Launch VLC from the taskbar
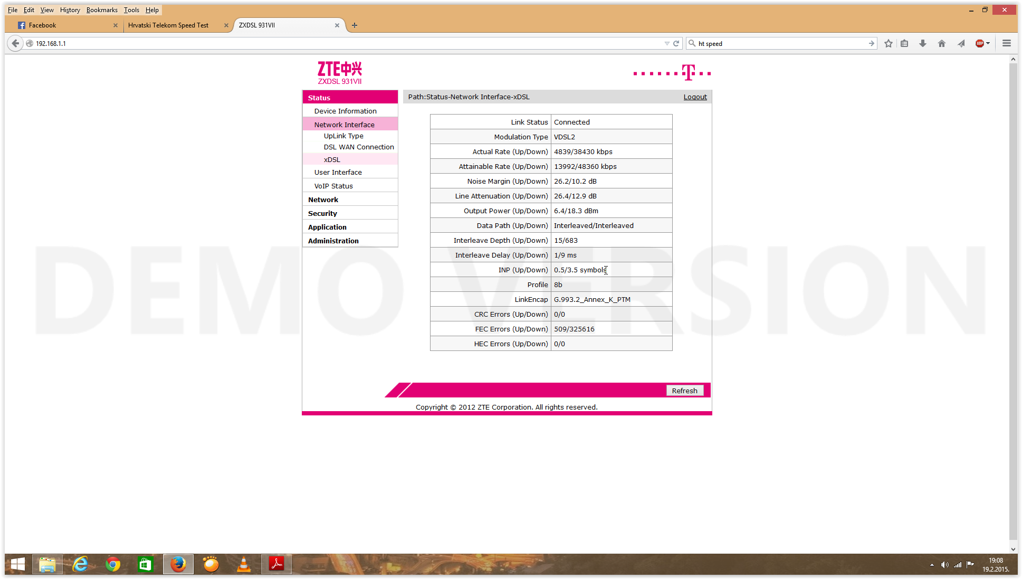This screenshot has width=1022, height=579. pyautogui.click(x=243, y=564)
